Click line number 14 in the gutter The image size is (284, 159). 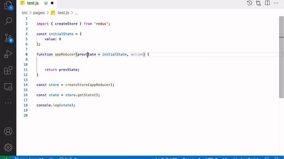click(26, 85)
